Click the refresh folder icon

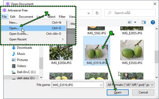click(x=97, y=13)
